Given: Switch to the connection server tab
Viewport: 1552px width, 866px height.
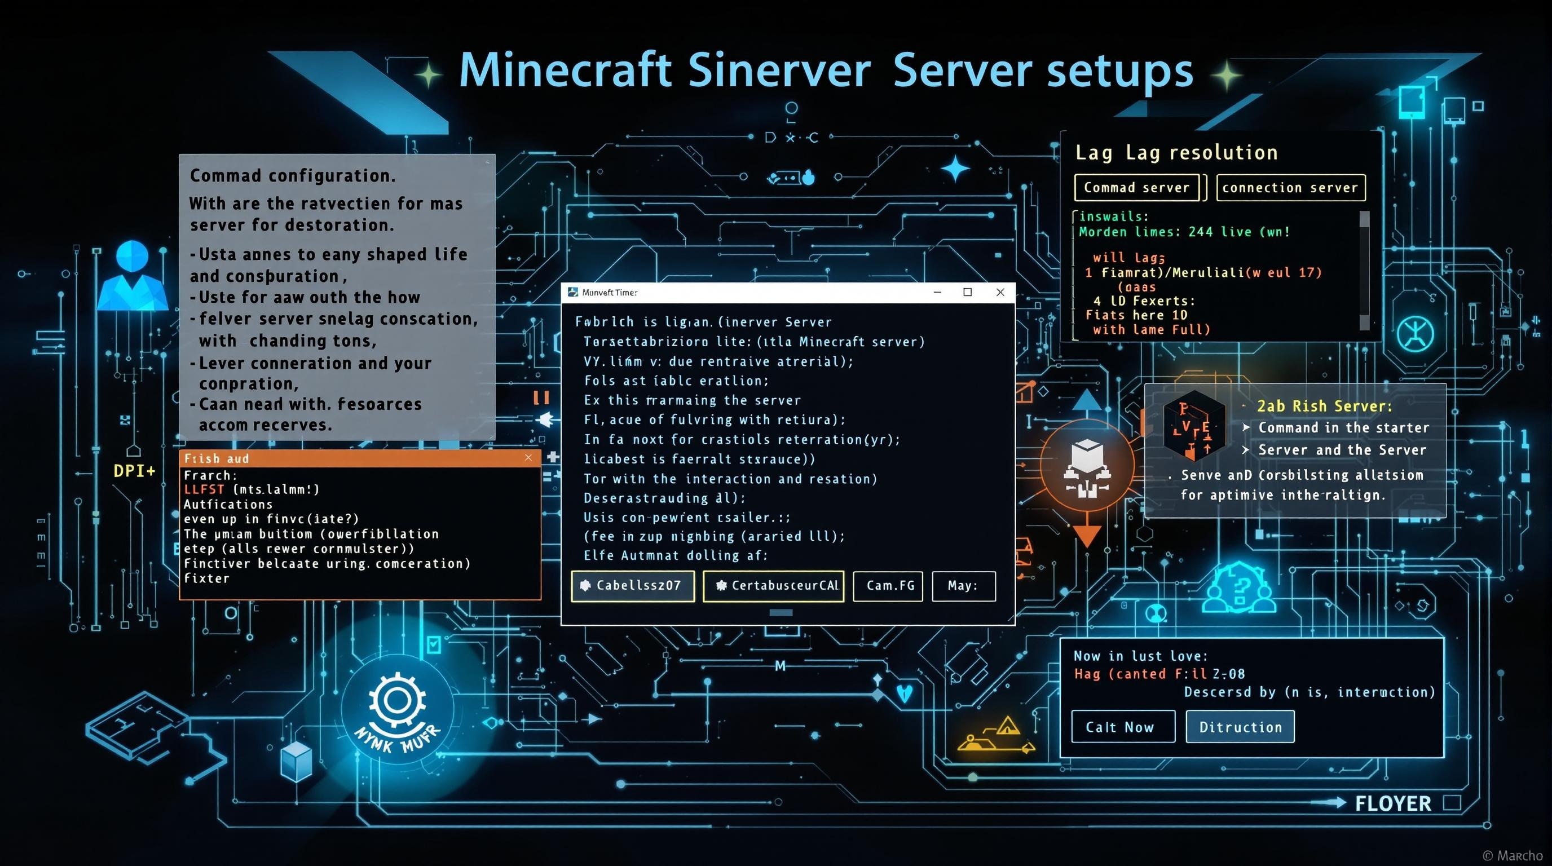Looking at the screenshot, I should click(x=1290, y=187).
